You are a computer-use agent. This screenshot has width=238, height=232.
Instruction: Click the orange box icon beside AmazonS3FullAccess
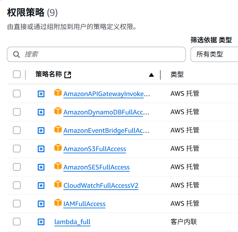(58, 148)
